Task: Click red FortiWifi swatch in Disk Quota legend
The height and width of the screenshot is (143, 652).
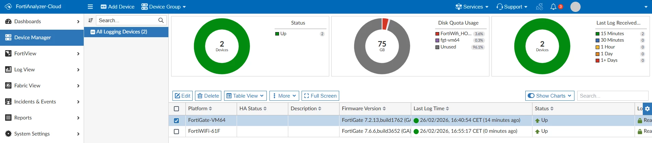Action: (x=437, y=34)
